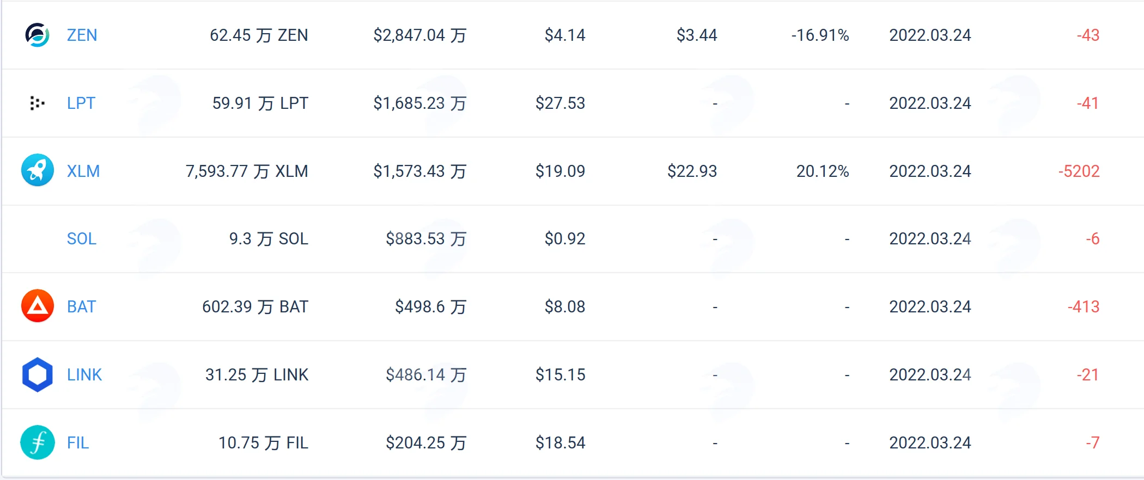Click the LINK hexagon logo icon
1144x480 pixels.
37,374
